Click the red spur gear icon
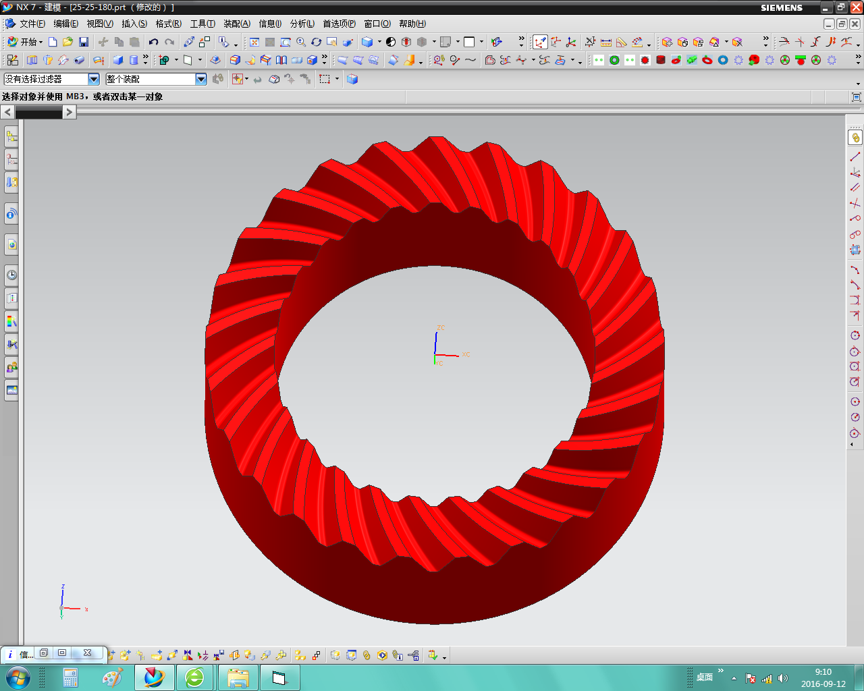Screen dimensions: 864x691 645,60
